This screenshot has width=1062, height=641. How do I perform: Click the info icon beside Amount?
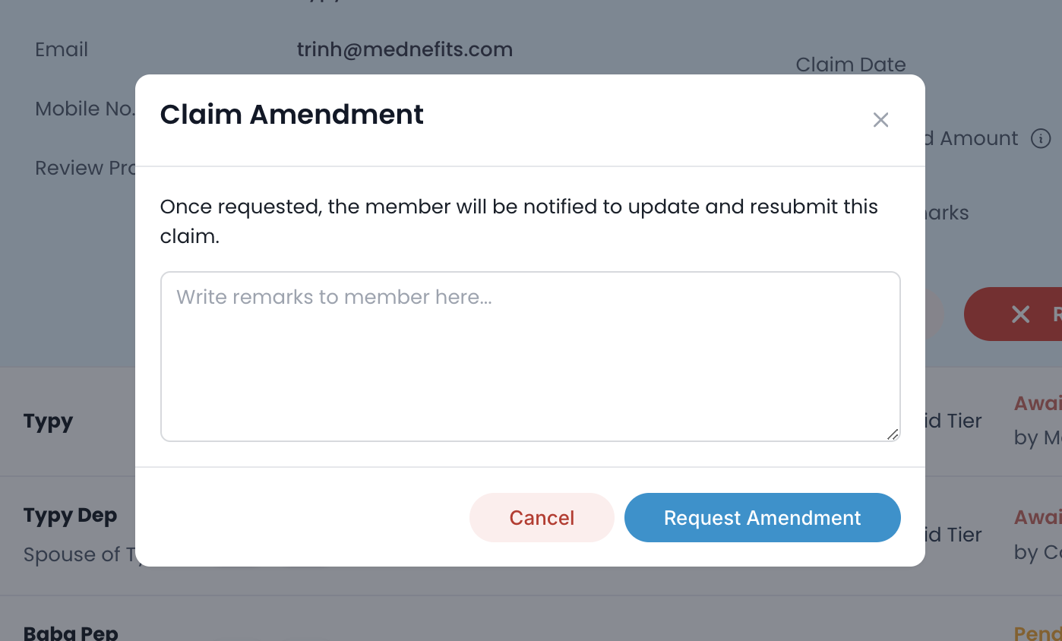point(1041,139)
